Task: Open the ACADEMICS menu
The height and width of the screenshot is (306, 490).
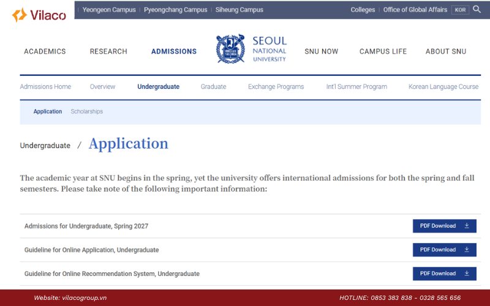Action: [45, 51]
